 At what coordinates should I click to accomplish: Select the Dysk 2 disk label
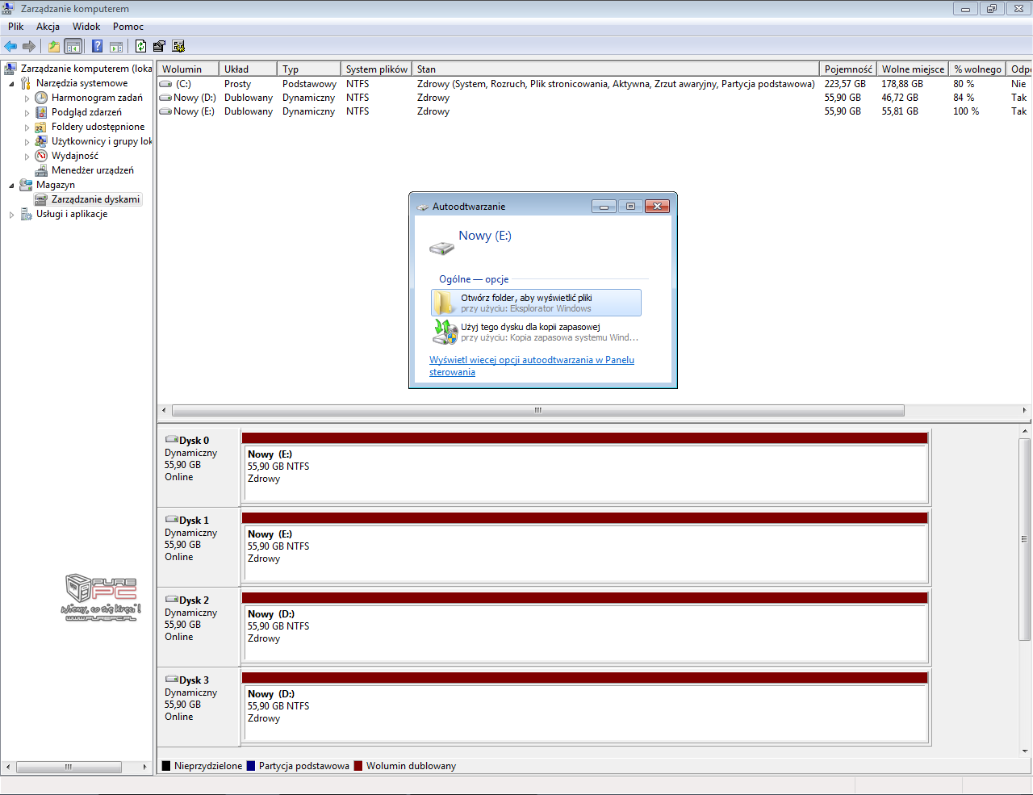194,600
